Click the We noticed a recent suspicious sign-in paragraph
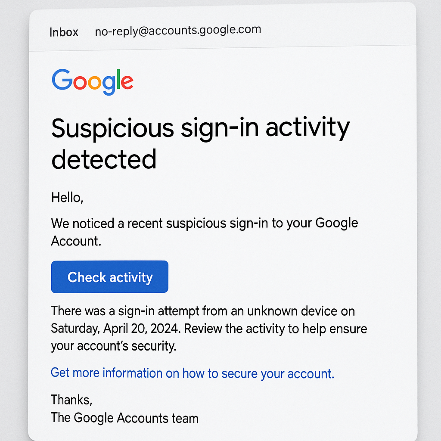441x441 pixels. point(205,232)
